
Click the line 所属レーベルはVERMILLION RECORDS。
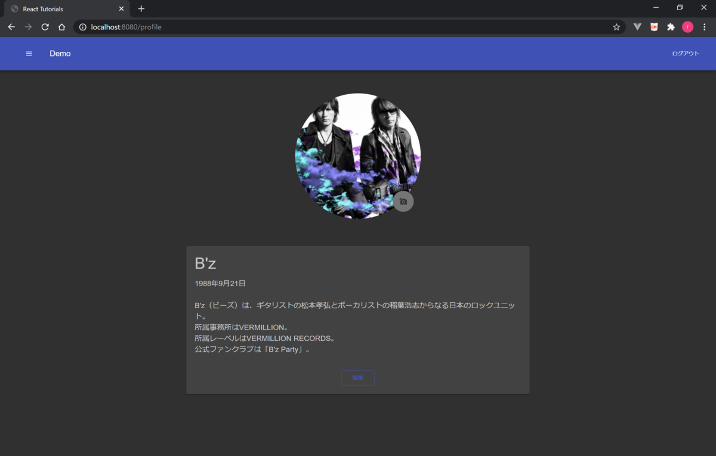click(265, 338)
